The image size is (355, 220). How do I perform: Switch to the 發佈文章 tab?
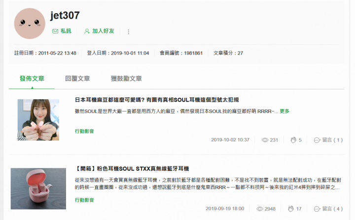pyautogui.click(x=32, y=79)
